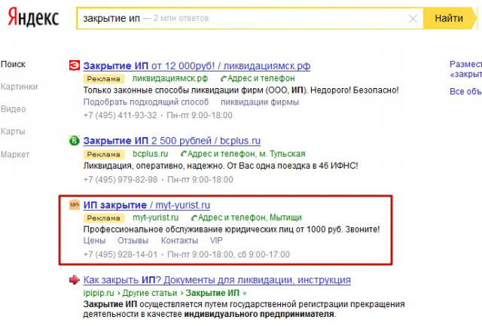Click the Реклама label of bcplus.ru ad

click(x=104, y=154)
